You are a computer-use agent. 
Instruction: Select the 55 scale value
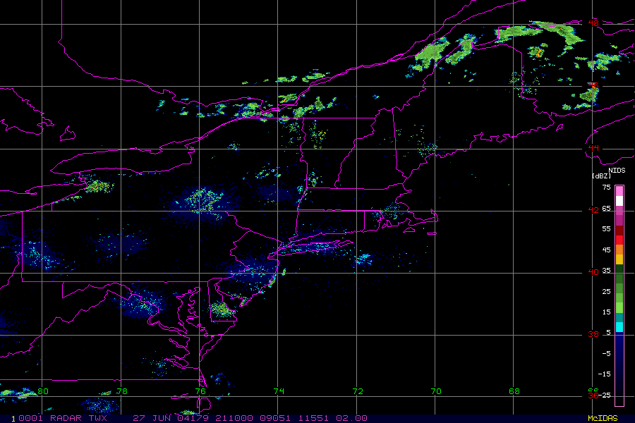click(x=606, y=229)
